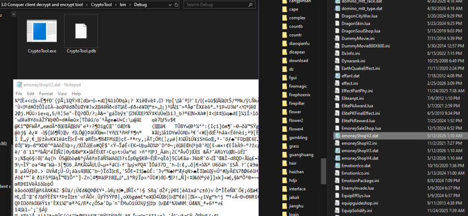Screen dimensions: 468x216
Task: Click the DxInfo.ini file icon
Action: tap(337, 53)
